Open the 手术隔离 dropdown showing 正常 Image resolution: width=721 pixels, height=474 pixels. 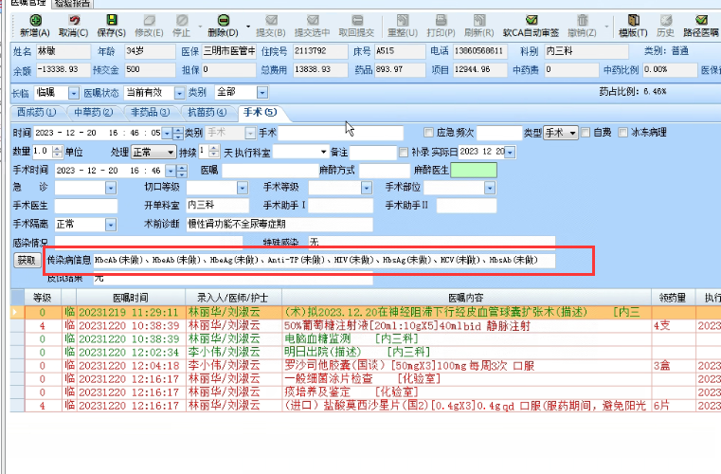pyautogui.click(x=111, y=225)
